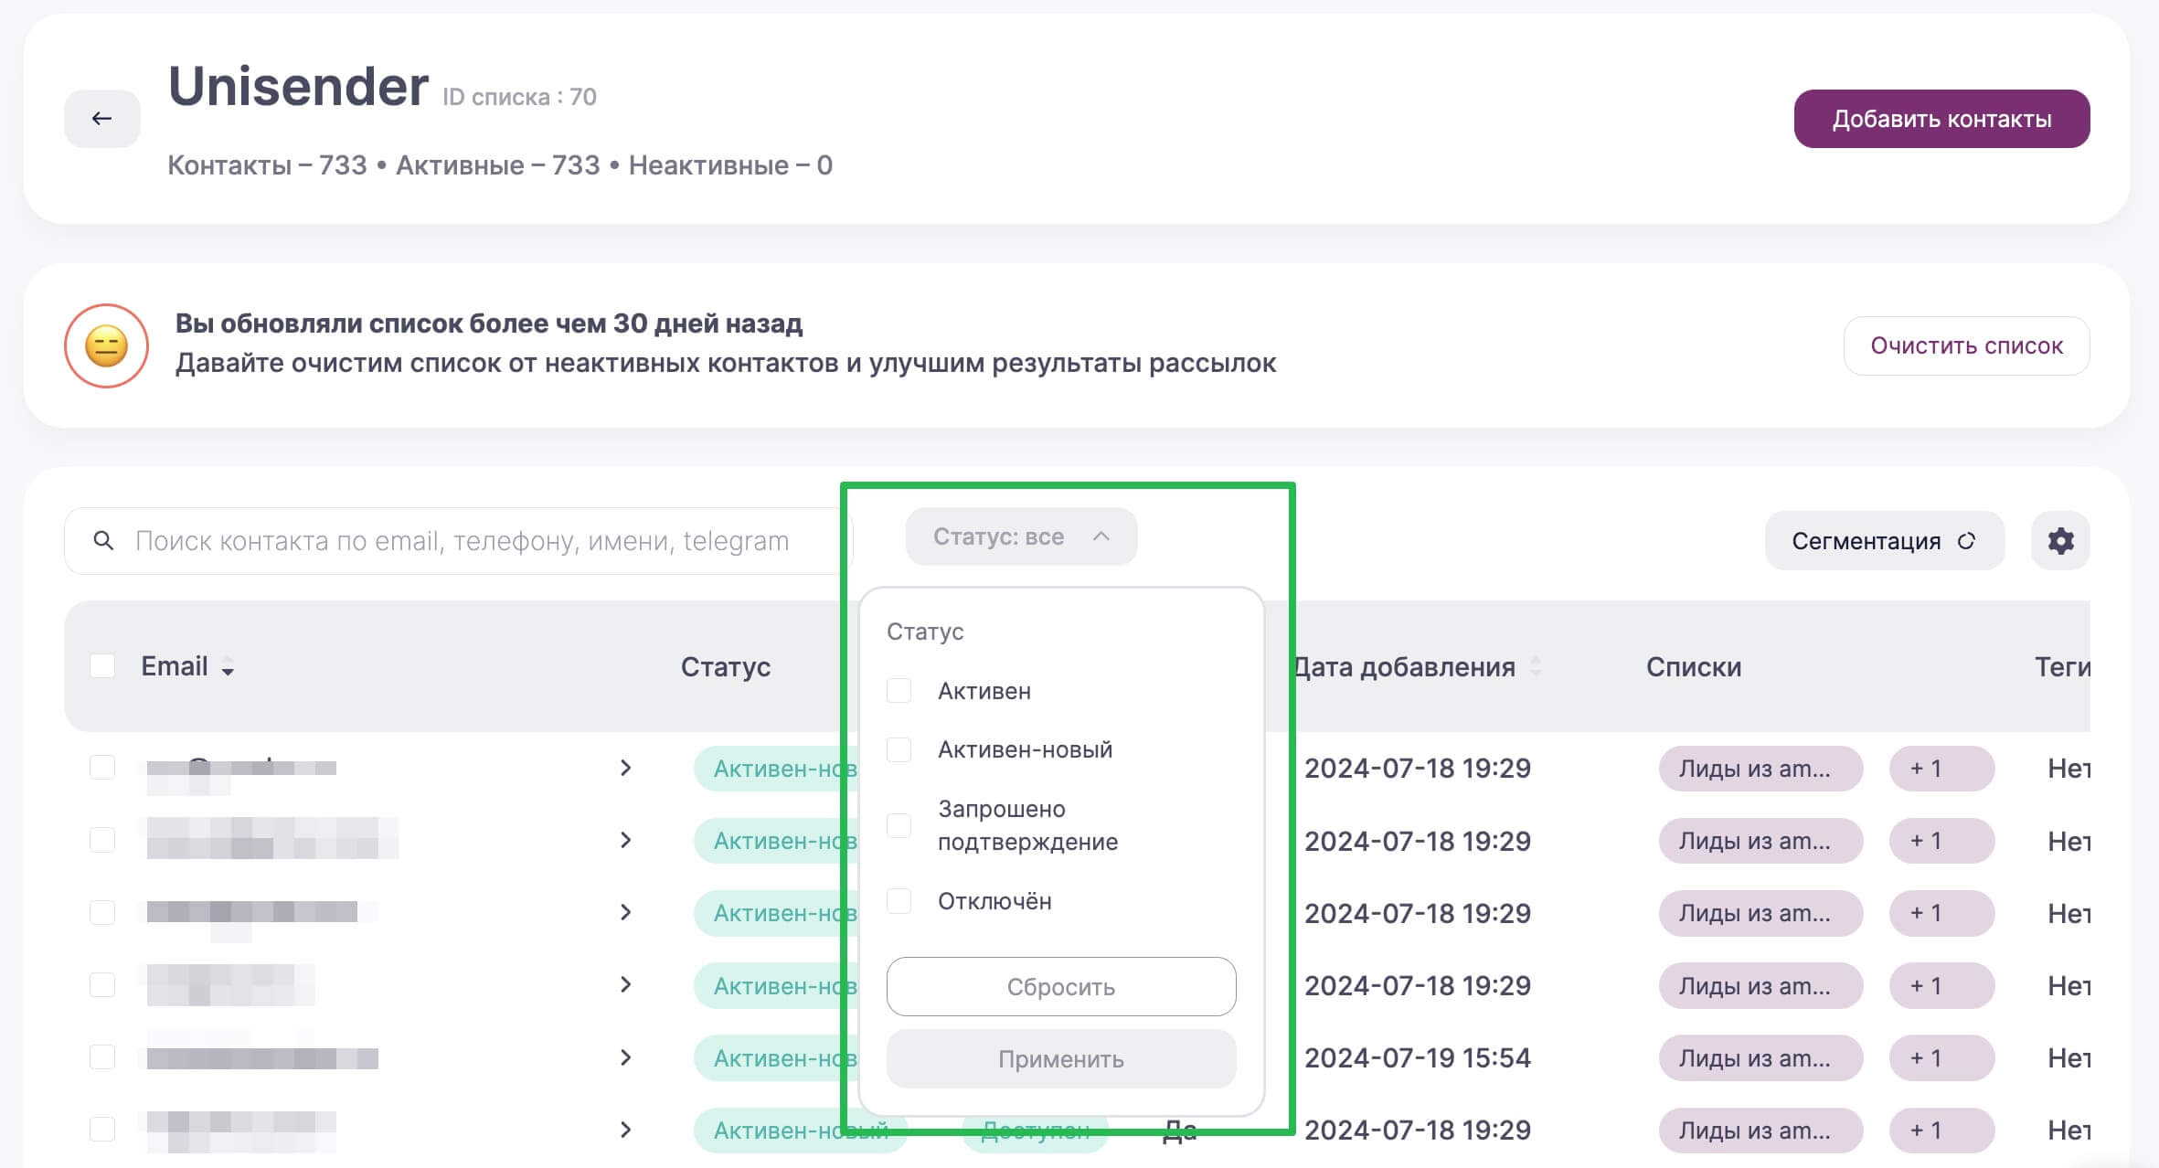Select second contact row checkbox
Screen dimensions: 2159x1168
click(x=102, y=840)
